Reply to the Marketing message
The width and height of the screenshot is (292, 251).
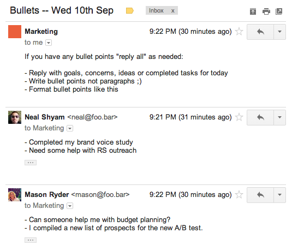click(x=260, y=32)
